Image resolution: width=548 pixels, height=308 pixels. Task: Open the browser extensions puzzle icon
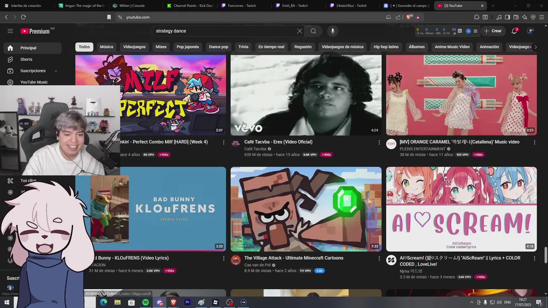point(477,17)
